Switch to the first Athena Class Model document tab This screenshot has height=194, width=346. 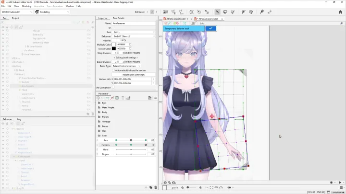[x=177, y=19]
